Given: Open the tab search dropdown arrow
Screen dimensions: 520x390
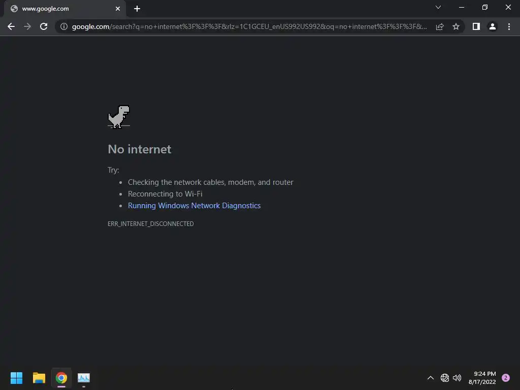Looking at the screenshot, I should tap(438, 7).
